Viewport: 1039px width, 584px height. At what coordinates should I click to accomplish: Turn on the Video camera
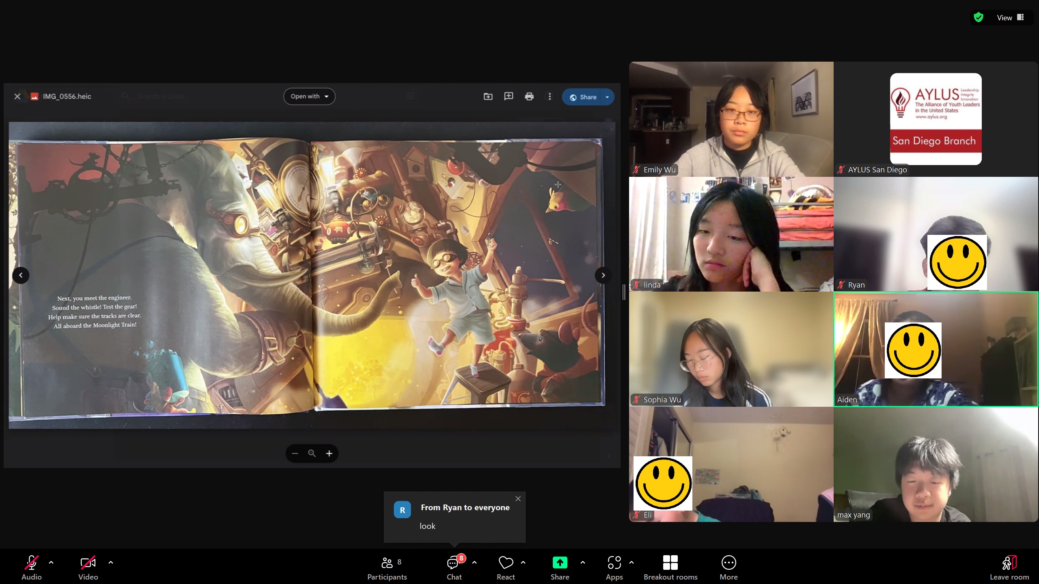pos(88,563)
